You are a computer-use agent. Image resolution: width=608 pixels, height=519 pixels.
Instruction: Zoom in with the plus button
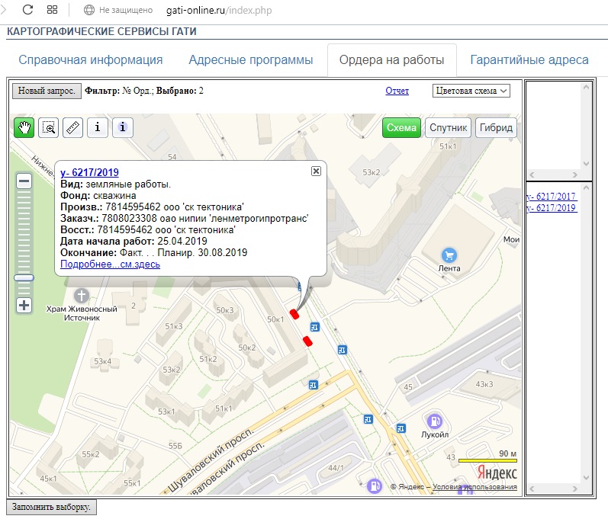tap(24, 305)
